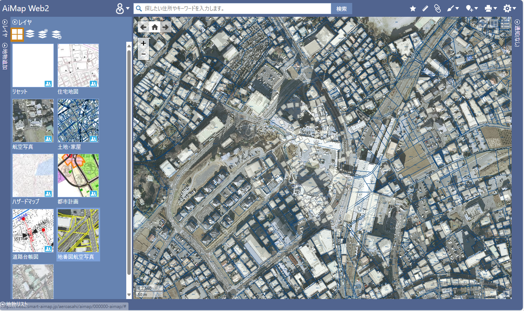Click the faded split-window icon on map

494,23
